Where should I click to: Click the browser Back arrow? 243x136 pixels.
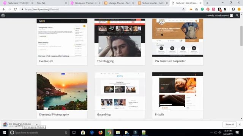point(4,9)
